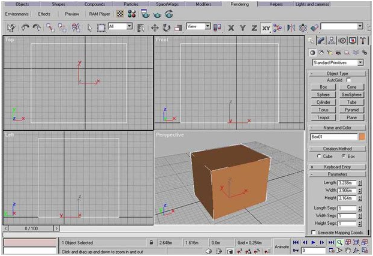Activate Bind to Space Warp tool
Viewport: 373px width, 256px height.
tap(76, 28)
